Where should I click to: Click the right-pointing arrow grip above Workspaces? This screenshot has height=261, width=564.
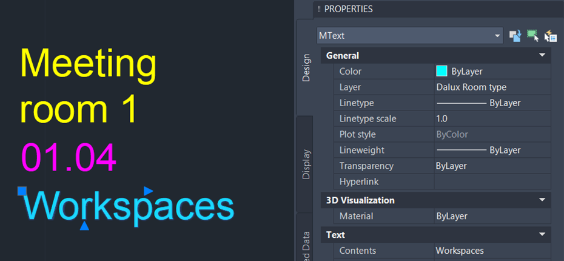pos(148,191)
